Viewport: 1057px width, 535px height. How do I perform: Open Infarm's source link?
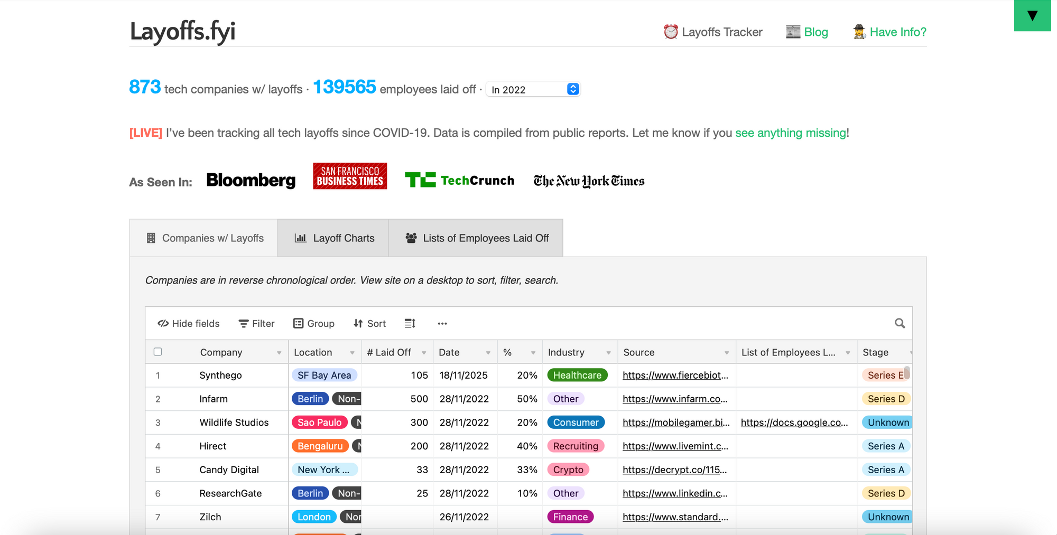[x=675, y=399]
